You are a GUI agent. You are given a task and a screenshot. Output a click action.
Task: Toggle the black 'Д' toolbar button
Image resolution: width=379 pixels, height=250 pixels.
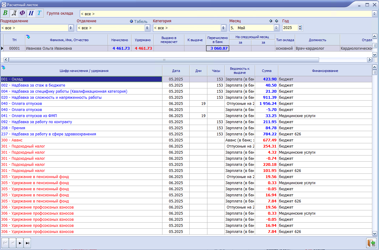(14, 13)
